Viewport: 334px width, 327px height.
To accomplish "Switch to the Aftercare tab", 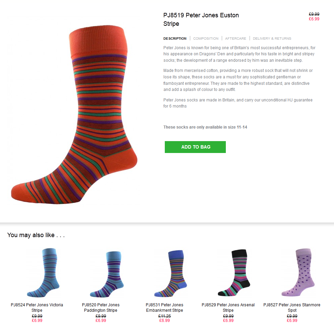I will [x=235, y=39].
